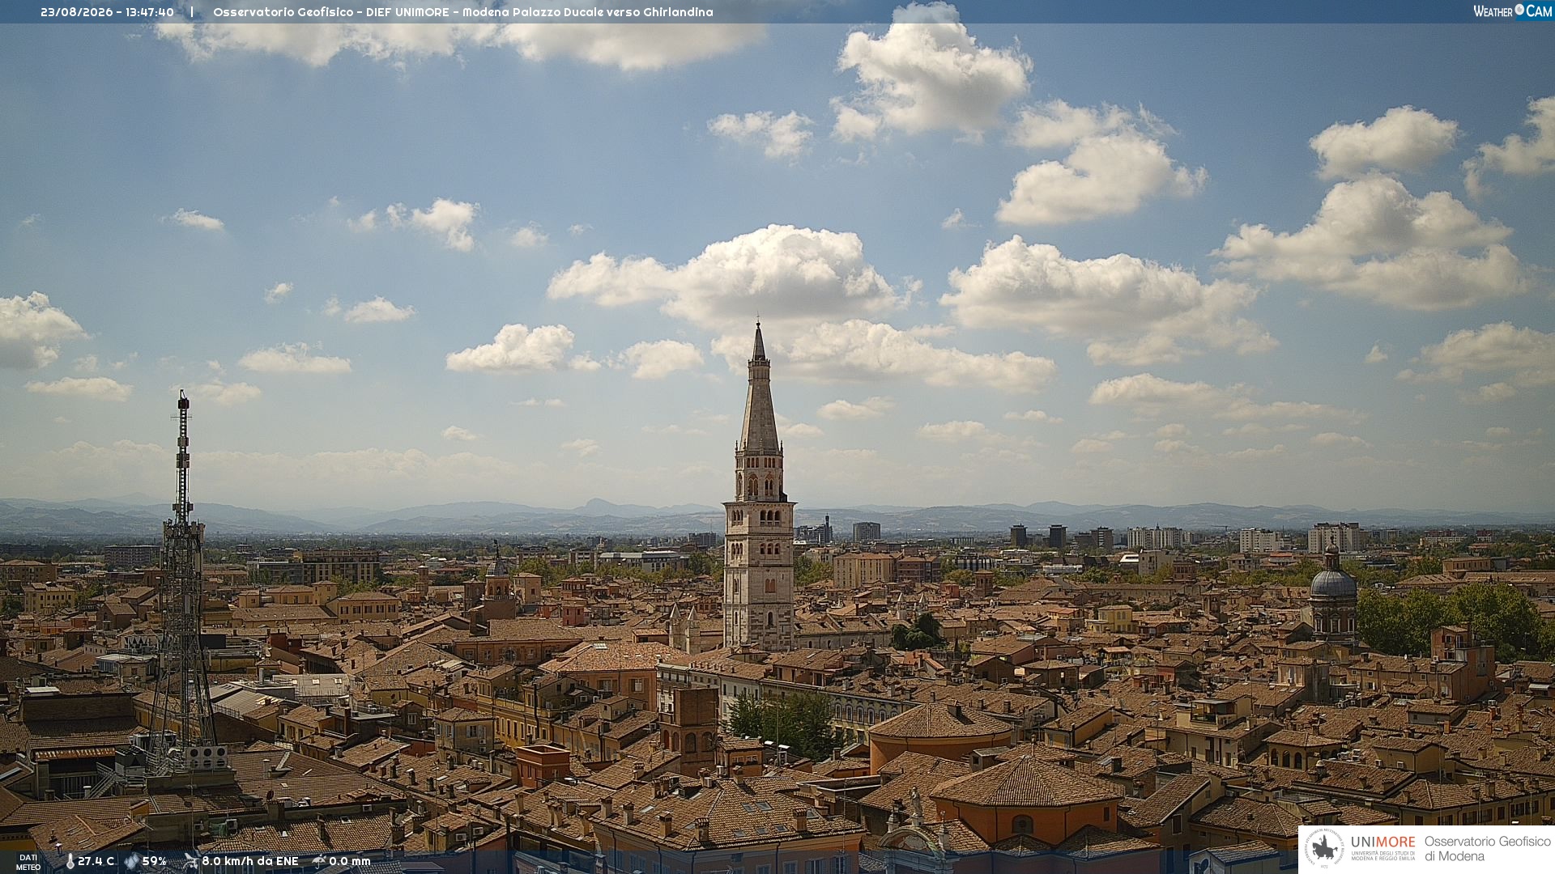The width and height of the screenshot is (1555, 874).
Task: Click the grey church dome on right
Action: click(x=1332, y=583)
